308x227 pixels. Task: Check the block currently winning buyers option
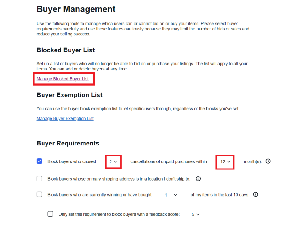pos(39,194)
